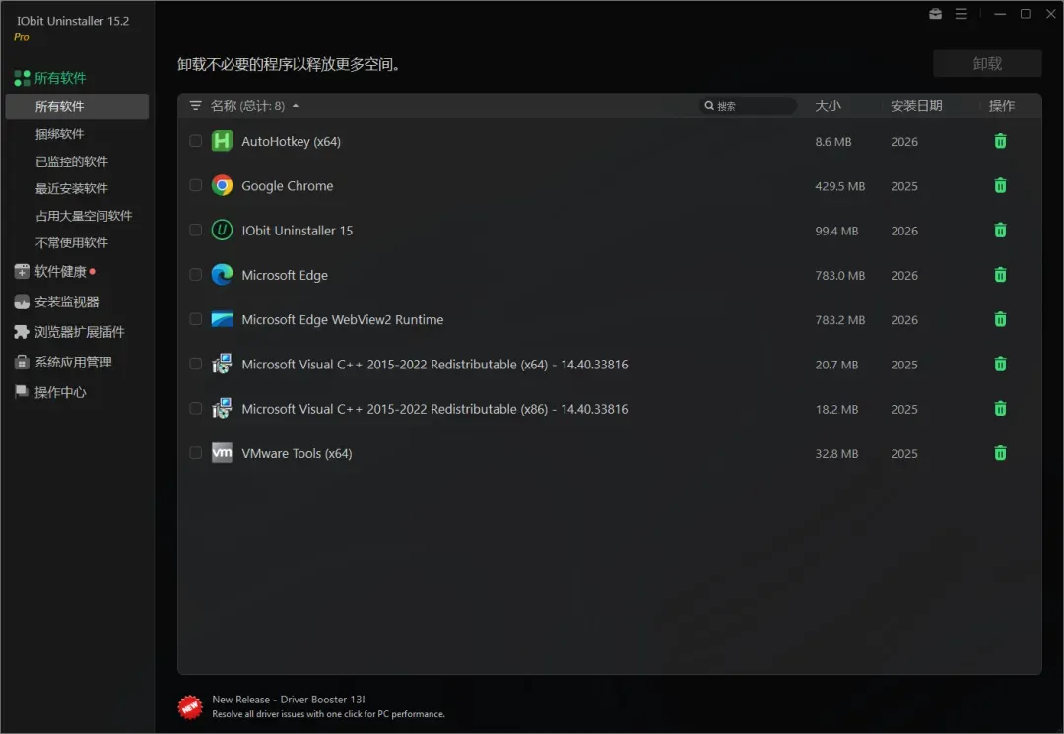The image size is (1064, 734).
Task: Click 操作中心 flag icon
Action: (22, 392)
